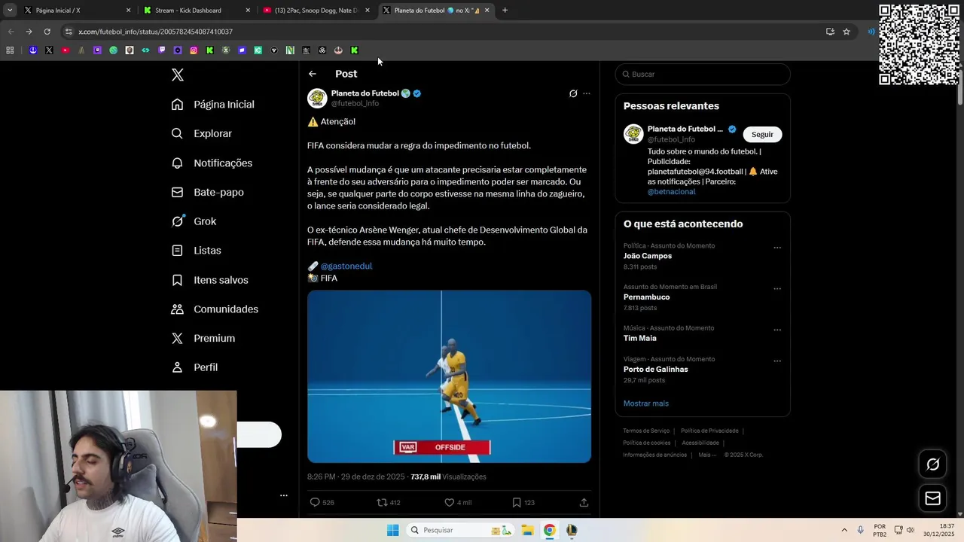Open the Tim Maia trending topic
This screenshot has width=964, height=542.
click(x=639, y=338)
